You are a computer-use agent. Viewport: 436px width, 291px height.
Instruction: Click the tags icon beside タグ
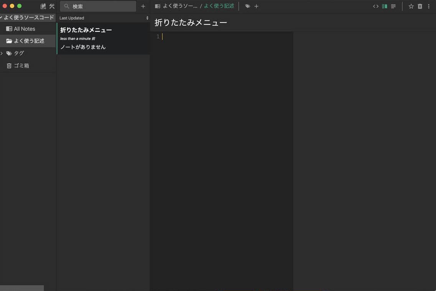point(9,53)
